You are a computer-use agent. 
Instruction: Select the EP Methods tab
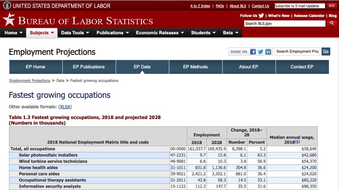(195, 67)
